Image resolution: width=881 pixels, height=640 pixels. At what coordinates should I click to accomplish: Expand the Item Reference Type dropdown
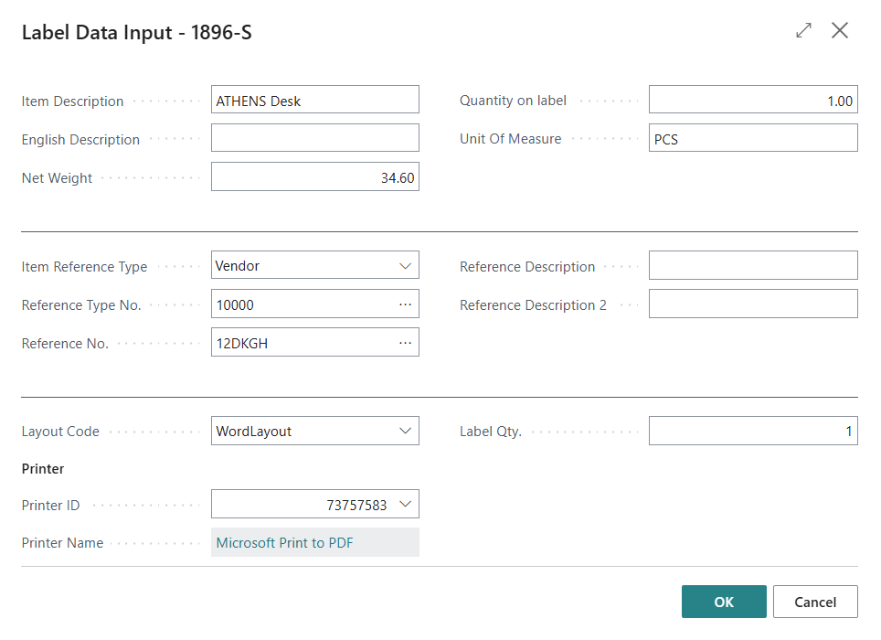pos(405,266)
